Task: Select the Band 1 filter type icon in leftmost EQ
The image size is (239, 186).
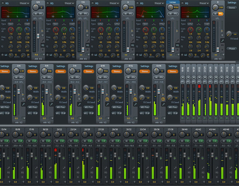Action: coord(10,24)
